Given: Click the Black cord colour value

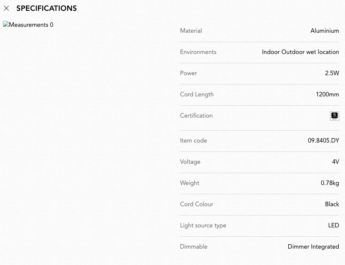Looking at the screenshot, I should (332, 204).
